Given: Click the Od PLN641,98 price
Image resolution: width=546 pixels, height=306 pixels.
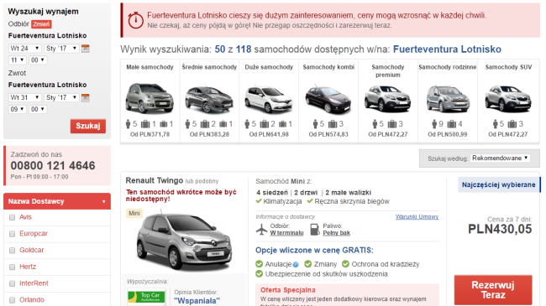Looking at the screenshot, I should tap(269, 135).
